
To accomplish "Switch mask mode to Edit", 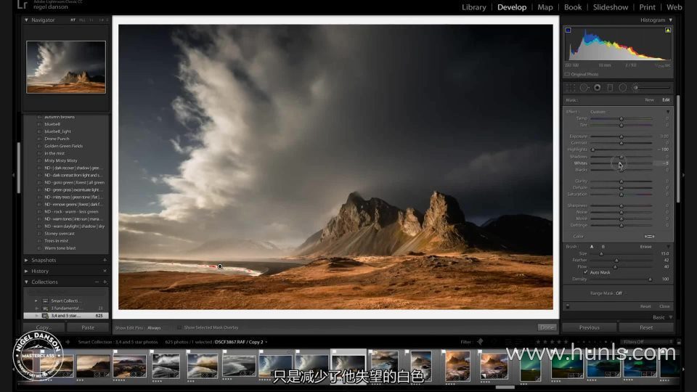I will (666, 100).
